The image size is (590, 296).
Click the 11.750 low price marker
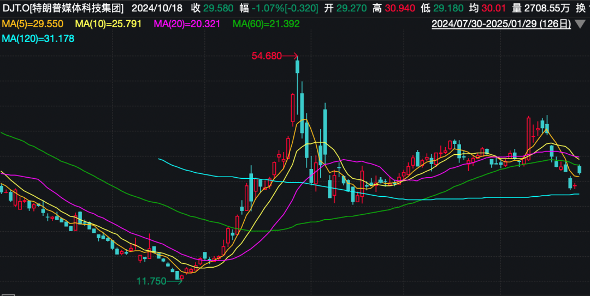151,281
